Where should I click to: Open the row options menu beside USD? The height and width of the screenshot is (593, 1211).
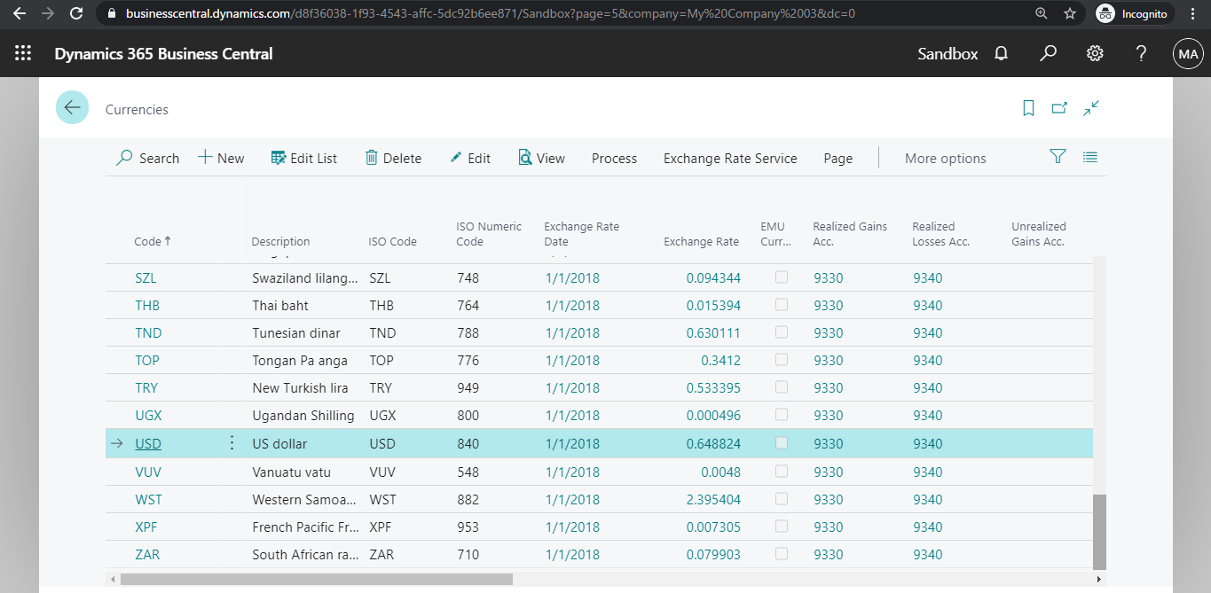(232, 442)
